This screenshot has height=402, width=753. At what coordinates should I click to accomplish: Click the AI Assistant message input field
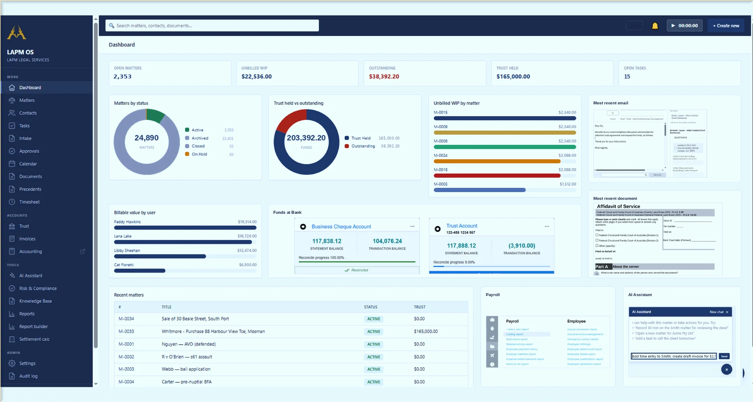(x=674, y=356)
